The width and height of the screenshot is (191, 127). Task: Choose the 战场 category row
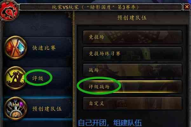point(133,70)
